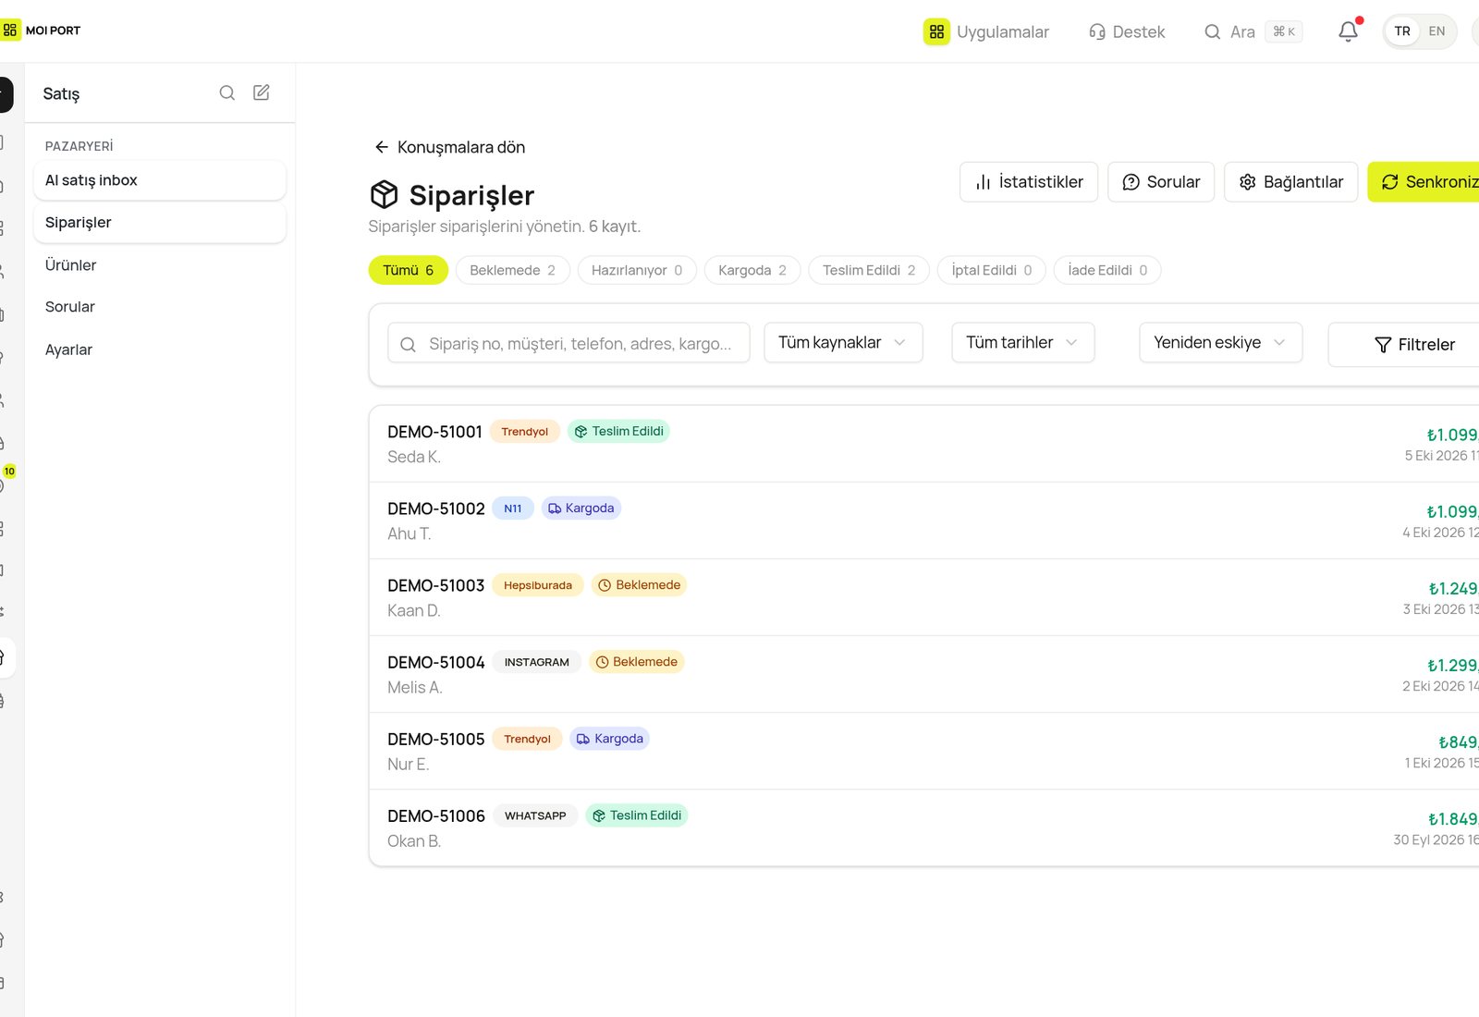Open the Yeniden eskiye sort dropdown
Screen dimensions: 1479x1017
point(1221,342)
